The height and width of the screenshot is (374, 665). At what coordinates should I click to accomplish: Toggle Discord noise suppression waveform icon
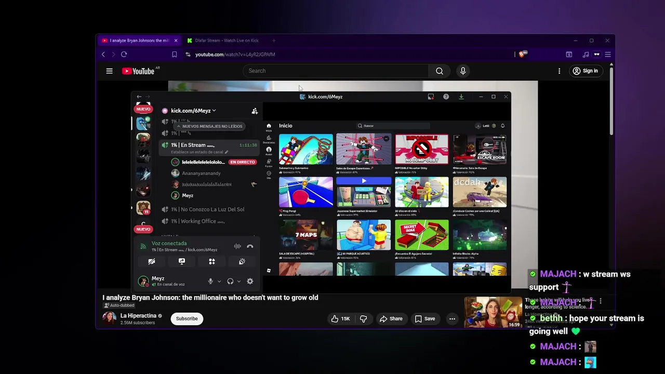pos(237,246)
